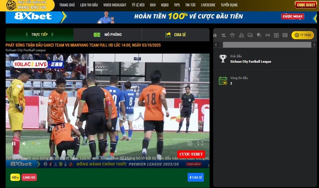Select the HD 1 stream option
319x188 pixels.
click(x=15, y=177)
